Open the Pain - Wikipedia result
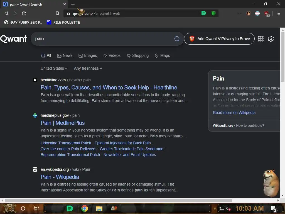This screenshot has height=214, width=285. click(x=60, y=177)
